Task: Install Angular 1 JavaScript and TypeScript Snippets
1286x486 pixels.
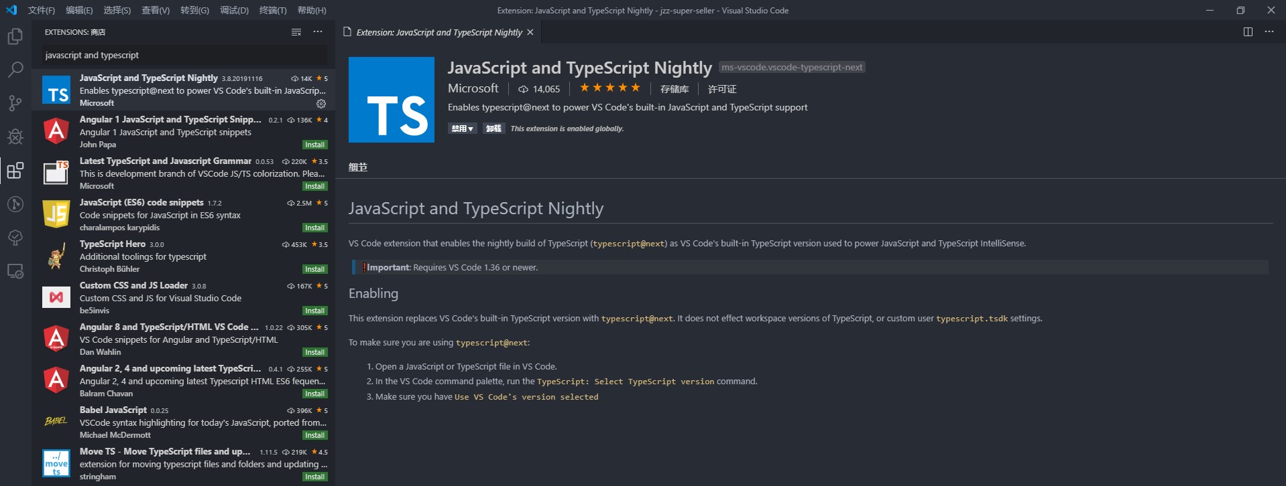Action: pyautogui.click(x=314, y=145)
